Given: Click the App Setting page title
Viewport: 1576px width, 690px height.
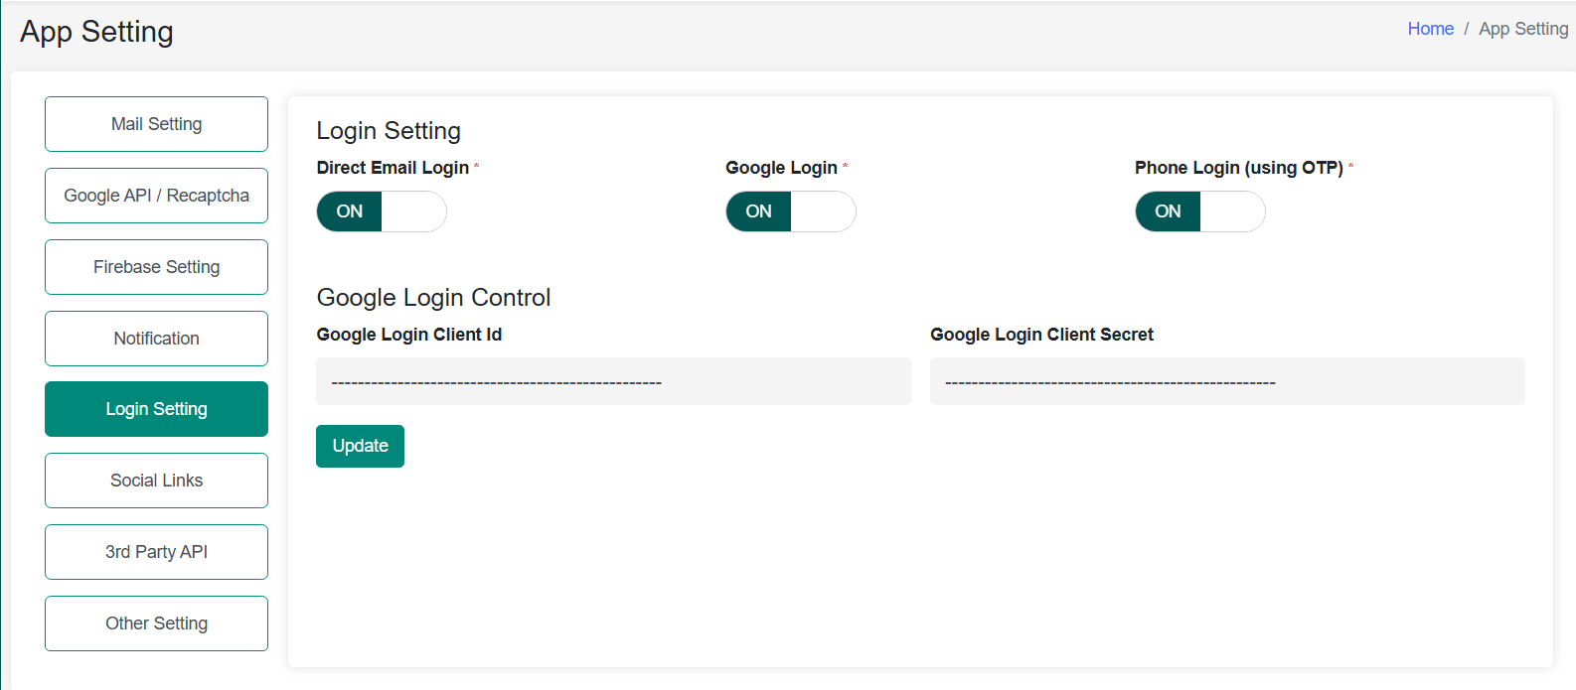Looking at the screenshot, I should [x=96, y=32].
